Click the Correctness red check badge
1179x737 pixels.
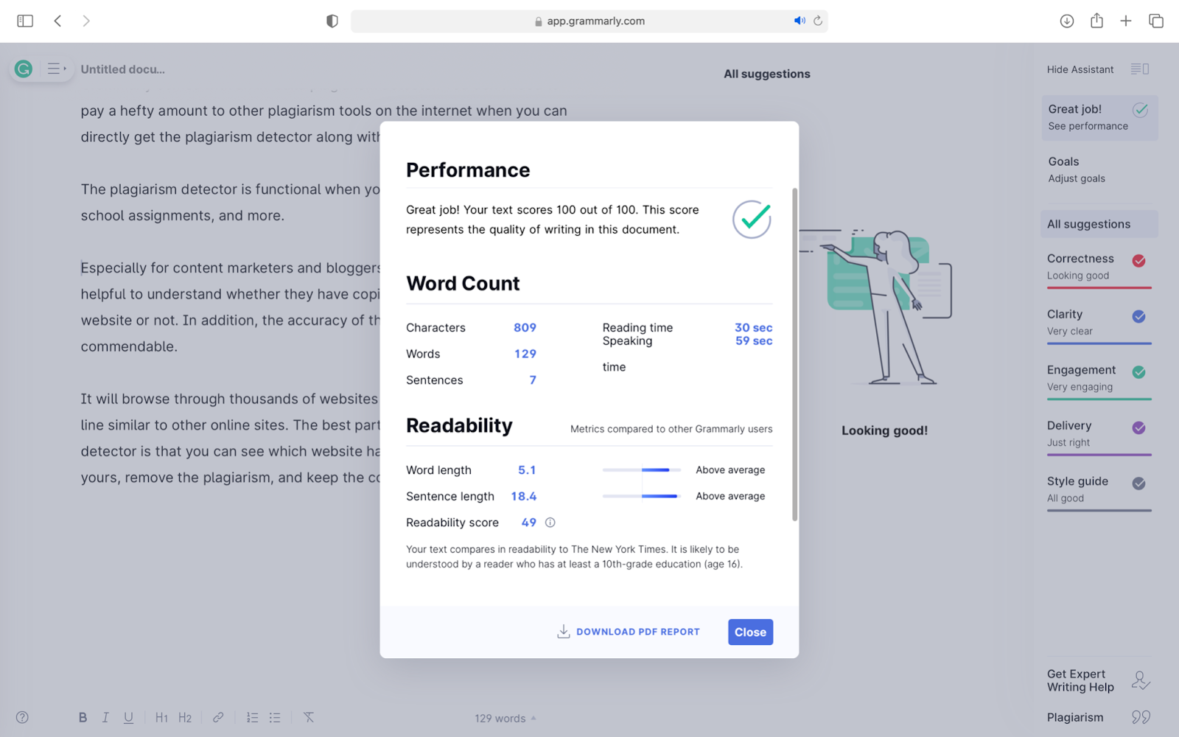[1138, 260]
